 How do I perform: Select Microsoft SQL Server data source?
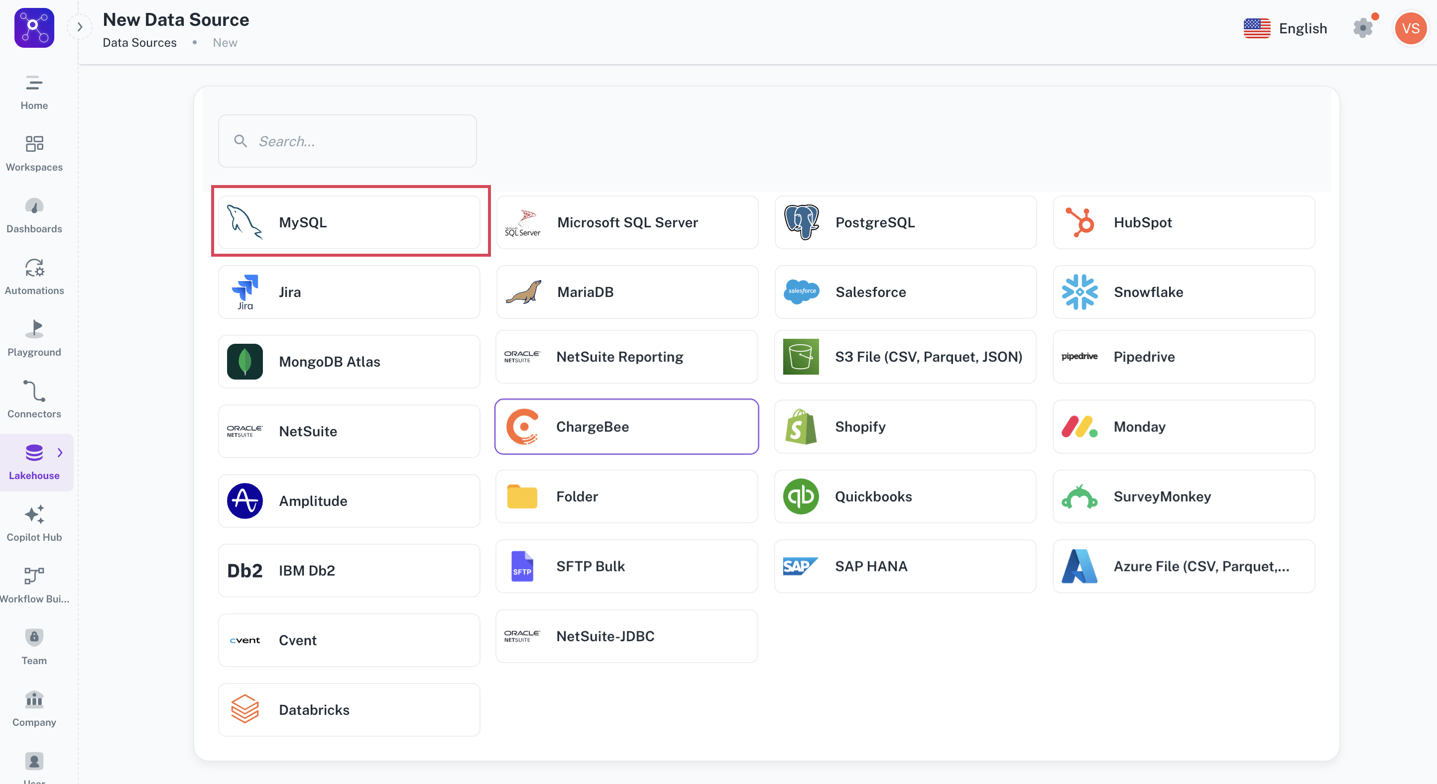(627, 222)
